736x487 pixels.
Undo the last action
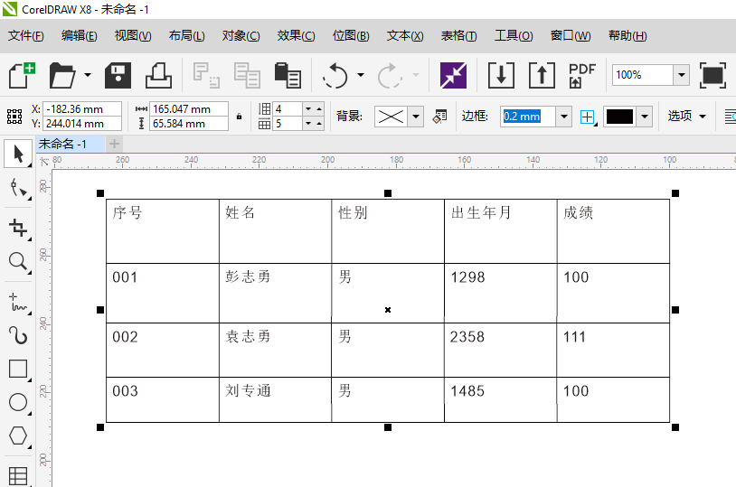335,75
